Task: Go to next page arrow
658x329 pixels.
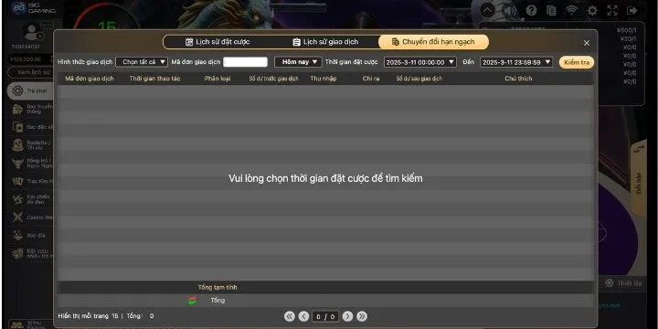Action: pos(347,316)
